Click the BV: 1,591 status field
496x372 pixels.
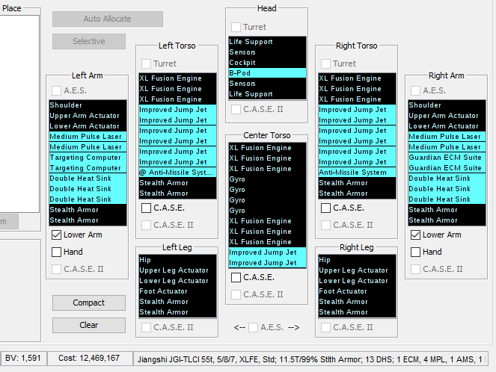coord(23,359)
